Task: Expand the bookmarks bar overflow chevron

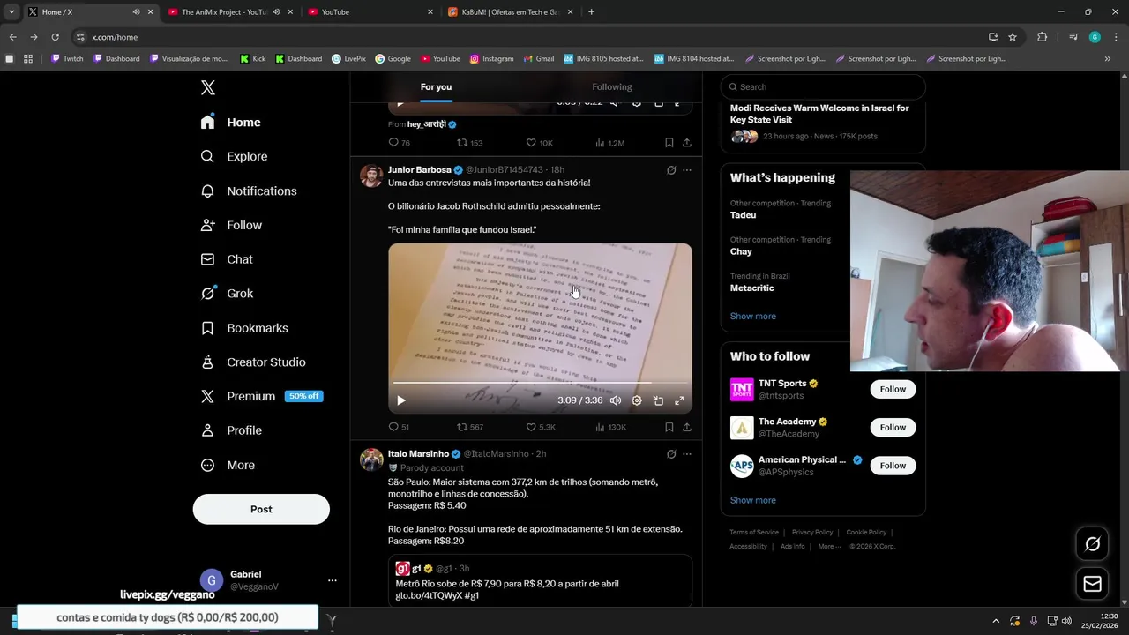Action: click(1108, 59)
